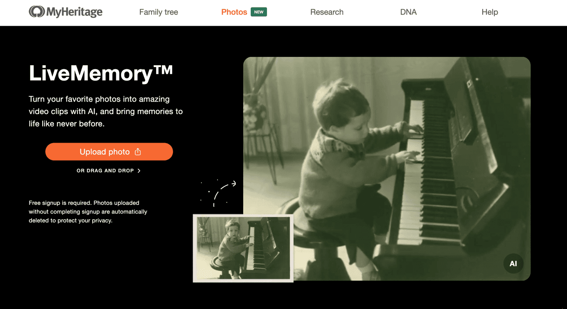Open the Family tree menu

coord(159,12)
